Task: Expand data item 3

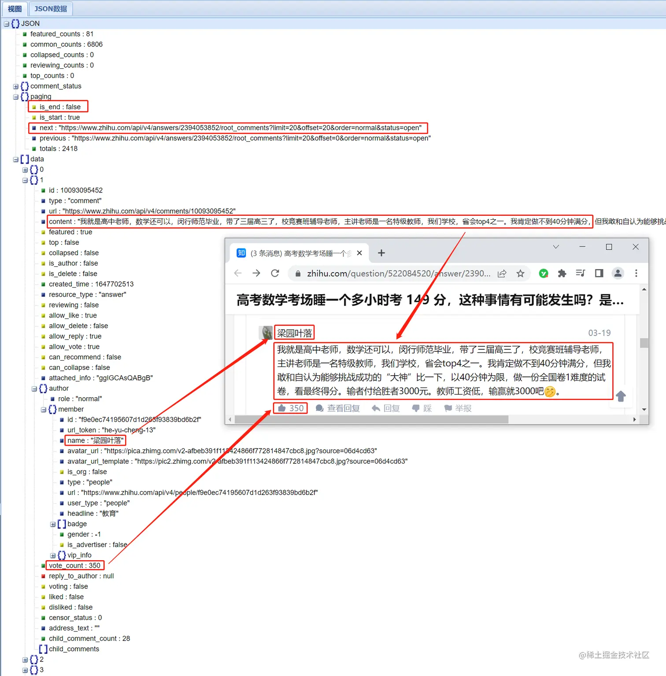Action: coord(25,670)
